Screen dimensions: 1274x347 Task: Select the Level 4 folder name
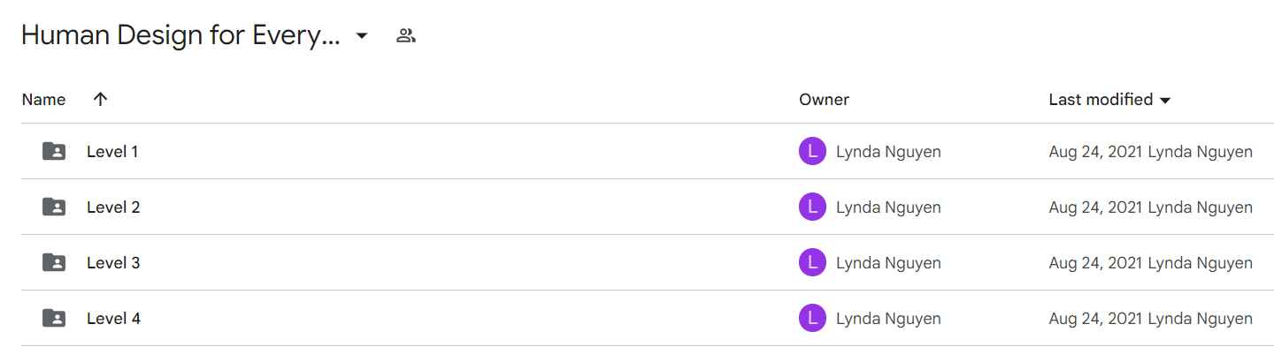(x=113, y=319)
